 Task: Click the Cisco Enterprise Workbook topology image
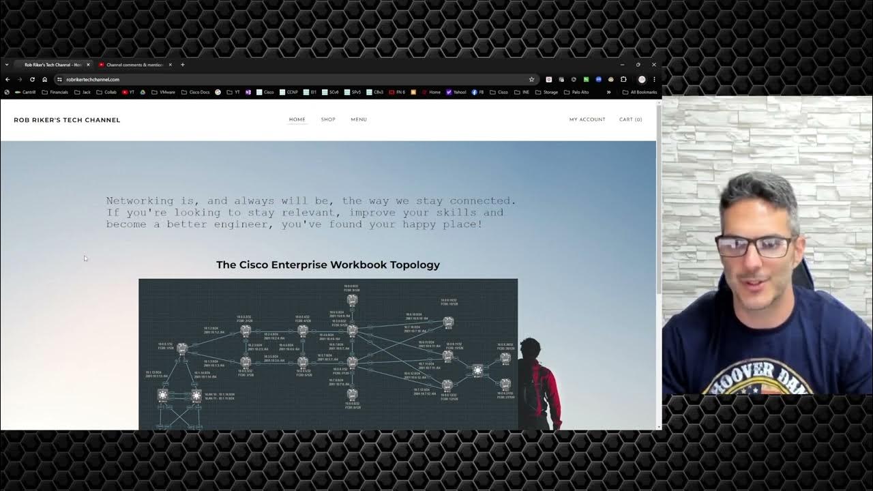click(x=328, y=355)
